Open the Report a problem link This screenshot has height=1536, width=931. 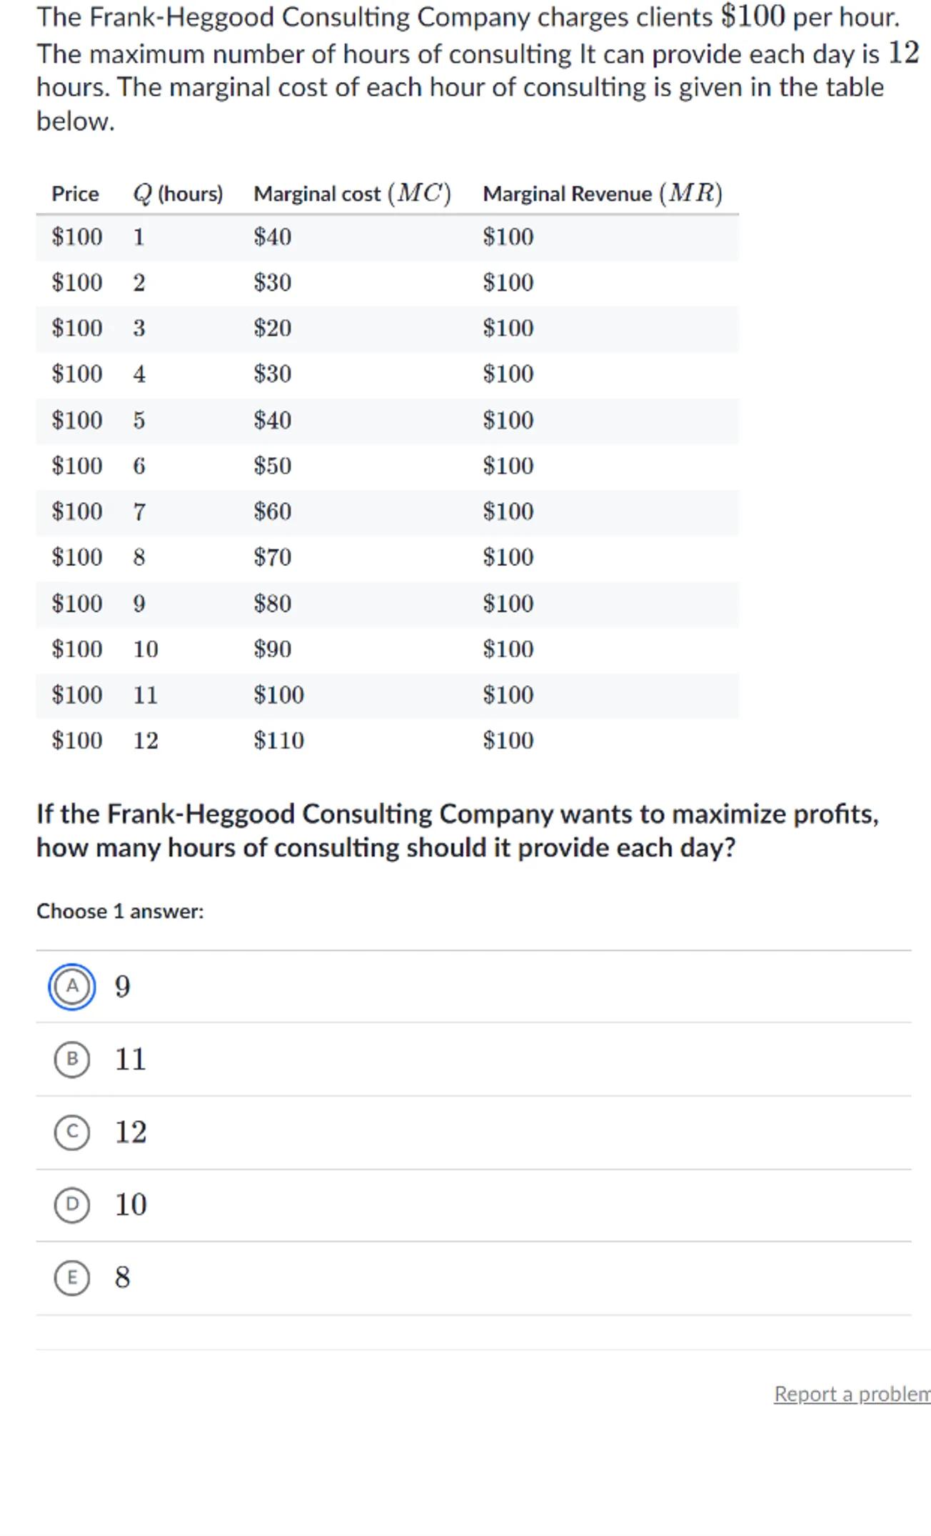point(852,1394)
